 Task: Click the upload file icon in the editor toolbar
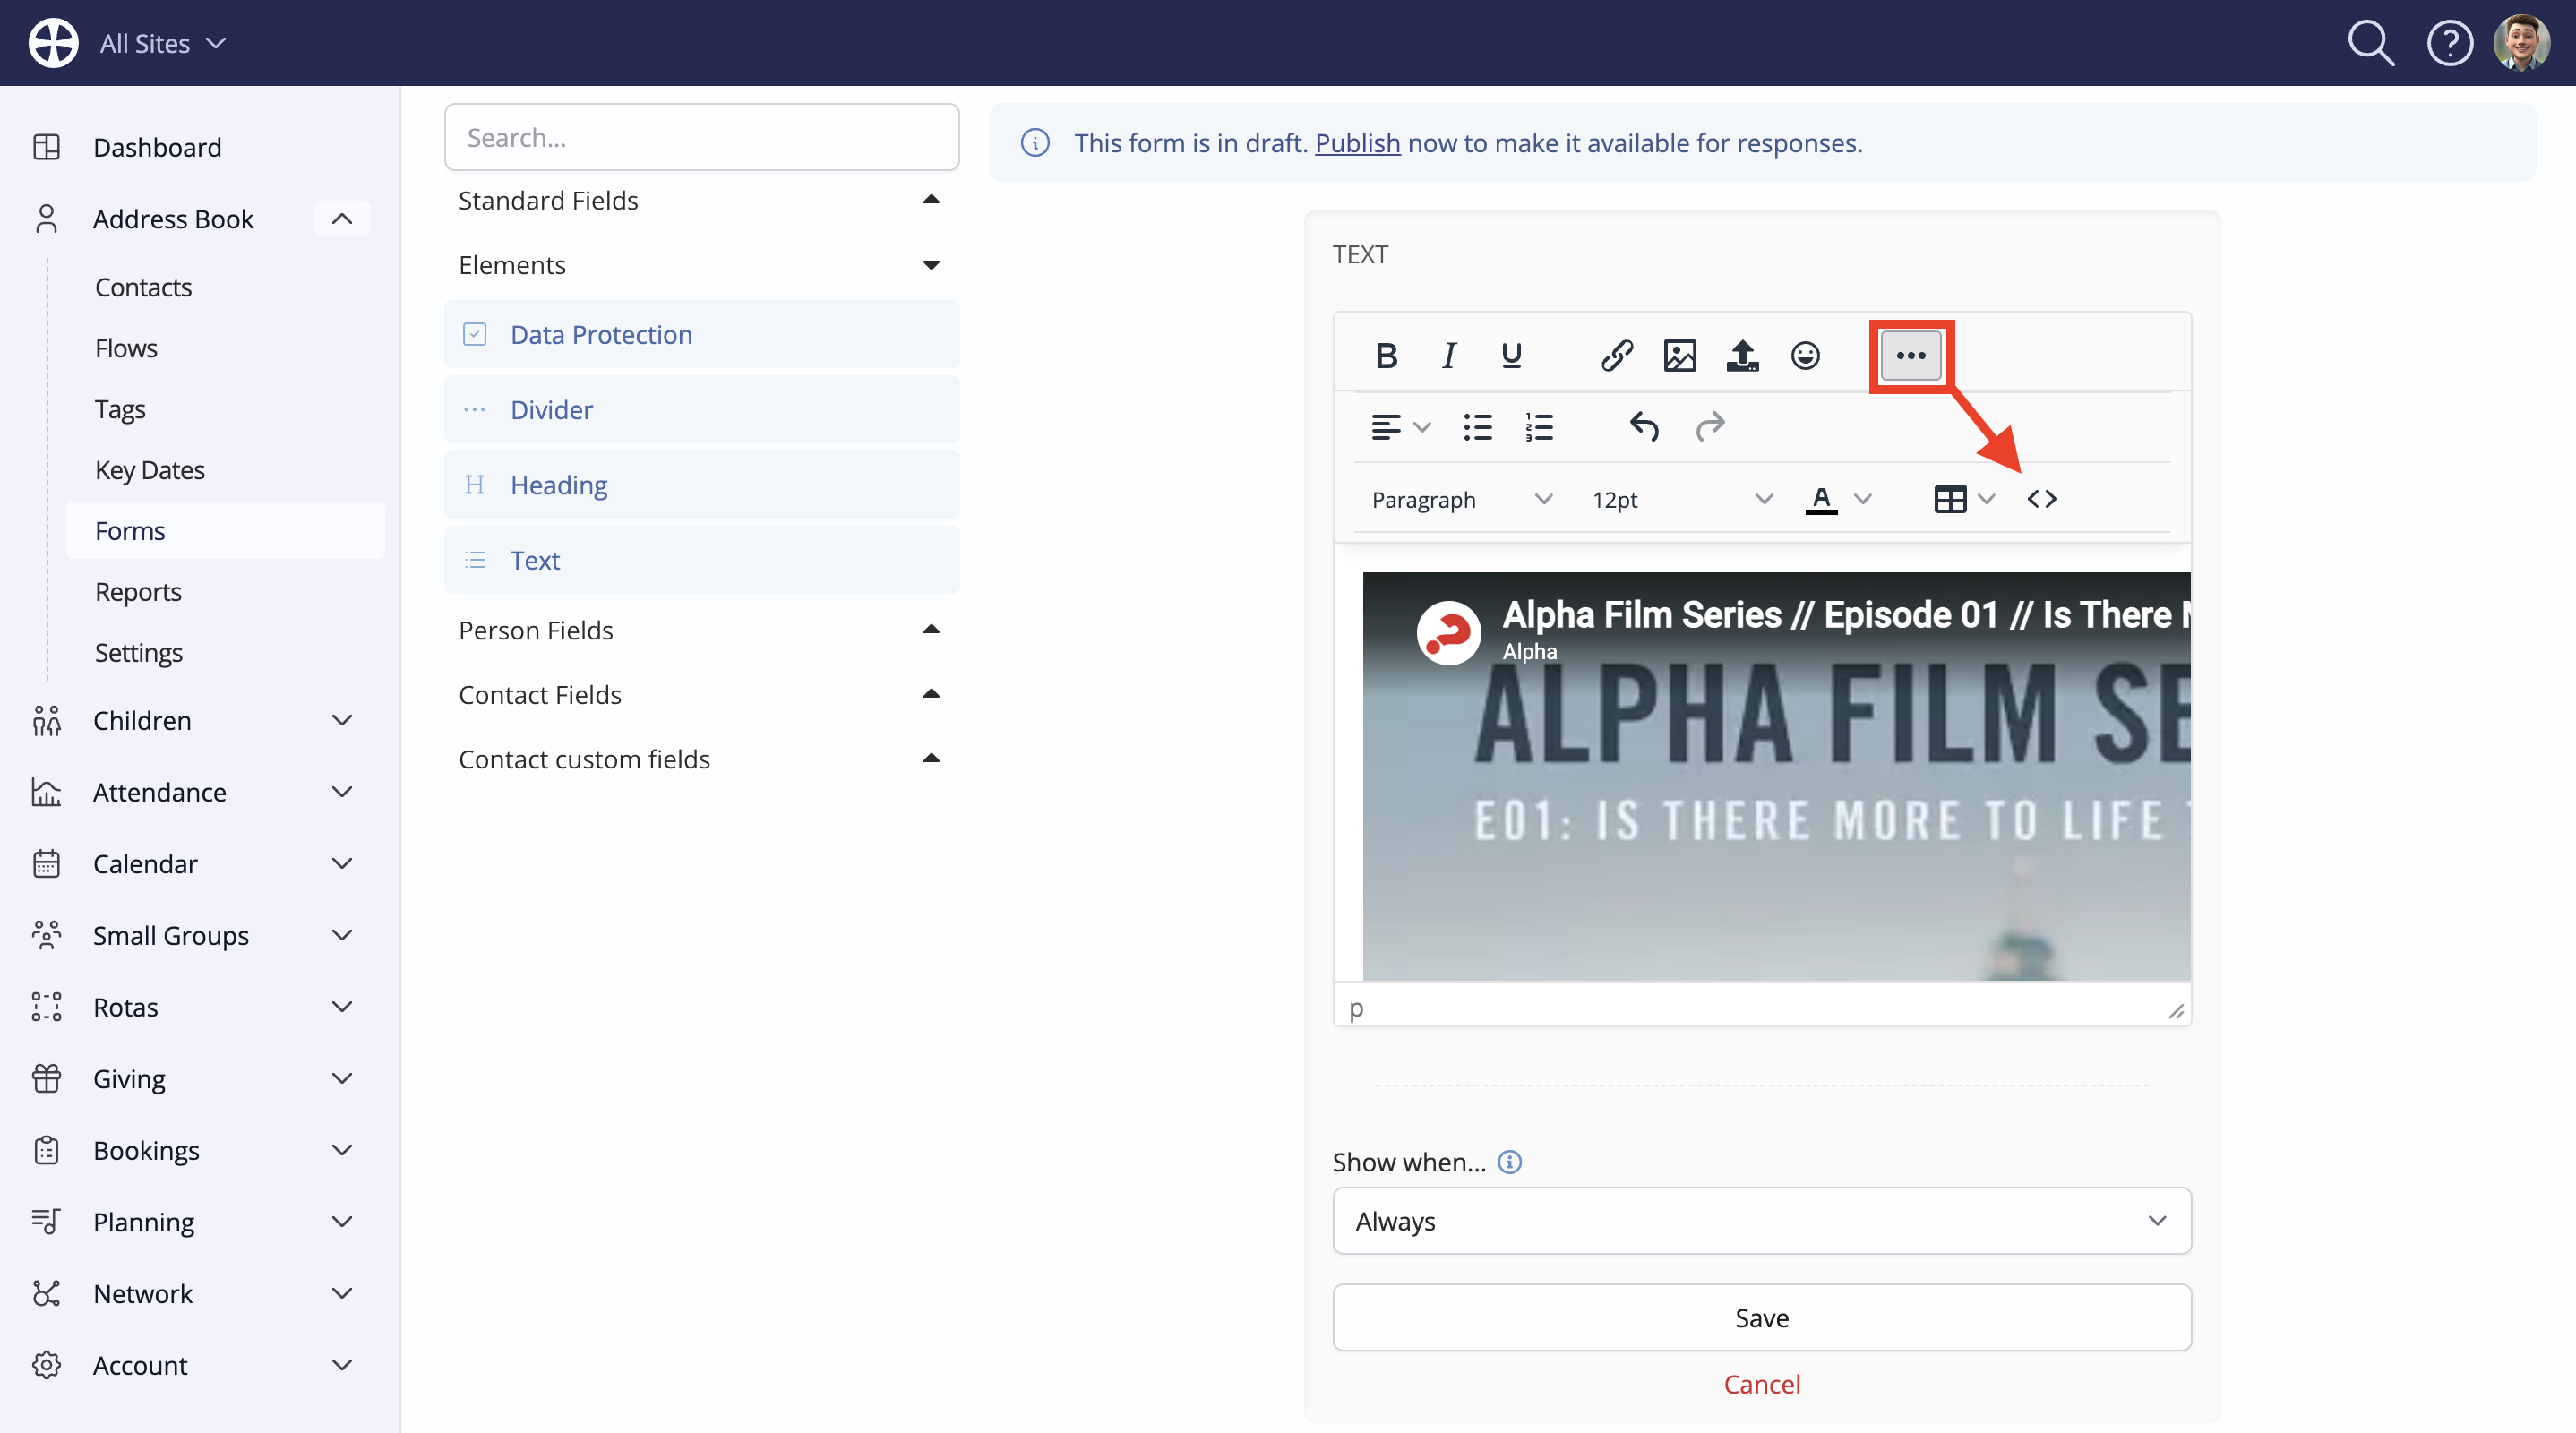[x=1742, y=355]
